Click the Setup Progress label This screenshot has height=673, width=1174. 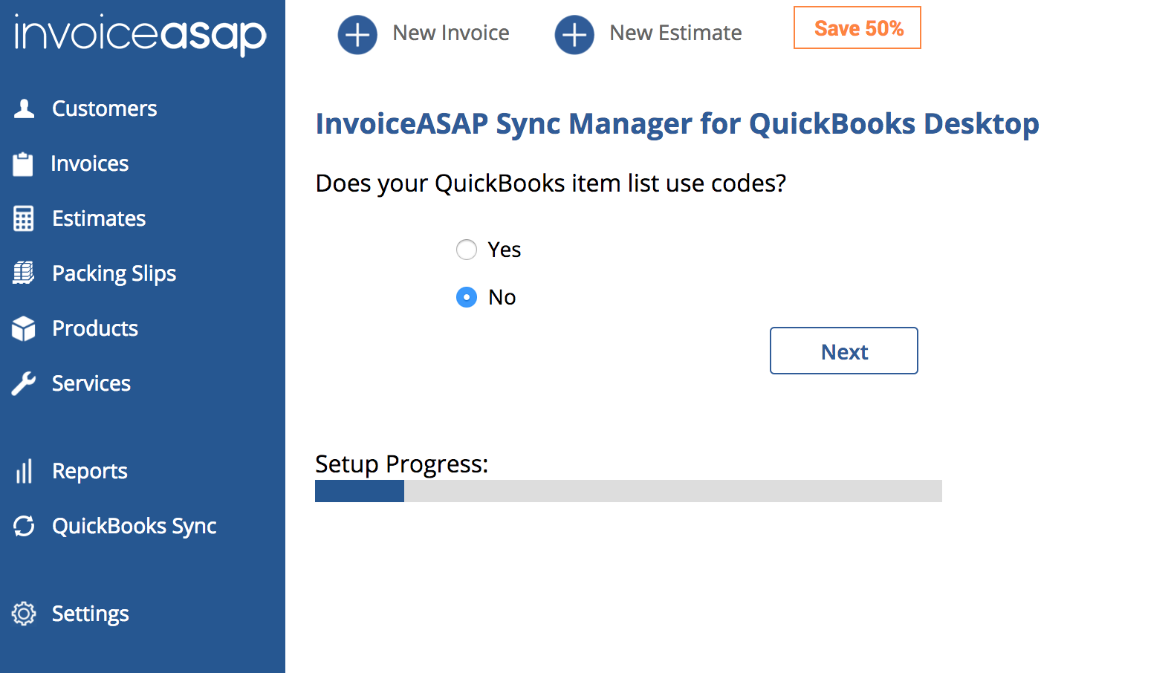click(x=402, y=464)
